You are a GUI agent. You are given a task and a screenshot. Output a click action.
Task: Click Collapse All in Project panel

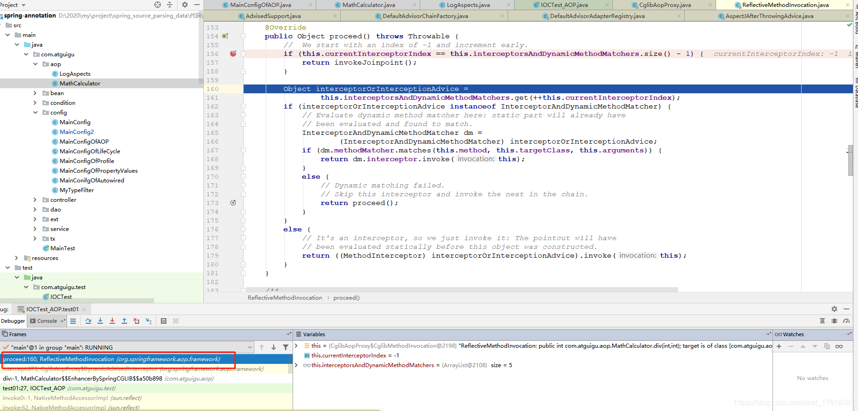170,5
